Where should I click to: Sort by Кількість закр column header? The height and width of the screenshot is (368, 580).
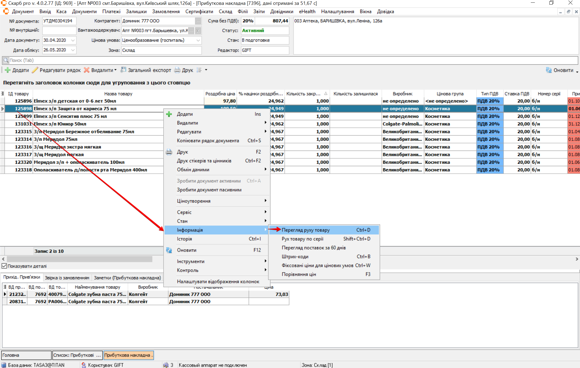pyautogui.click(x=304, y=94)
